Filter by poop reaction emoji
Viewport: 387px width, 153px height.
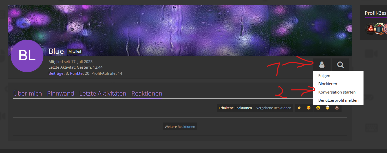point(337,108)
